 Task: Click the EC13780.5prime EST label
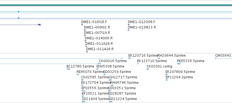[80, 66]
